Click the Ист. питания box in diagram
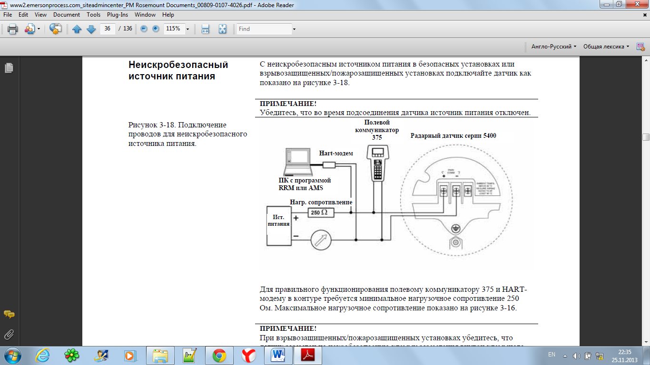The height and width of the screenshot is (365, 650). click(x=279, y=226)
